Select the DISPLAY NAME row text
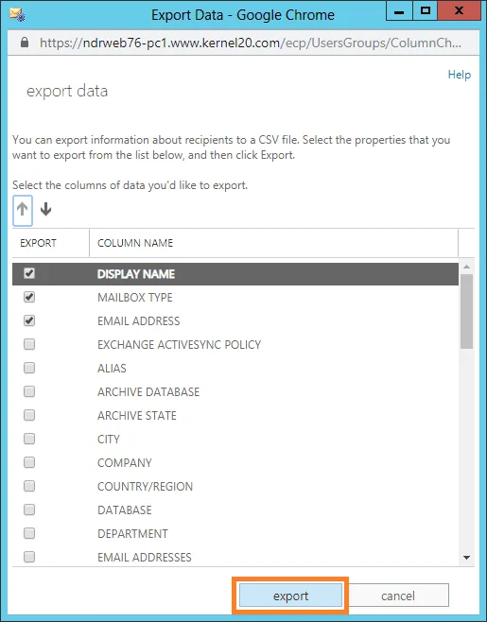The image size is (487, 622). (136, 274)
